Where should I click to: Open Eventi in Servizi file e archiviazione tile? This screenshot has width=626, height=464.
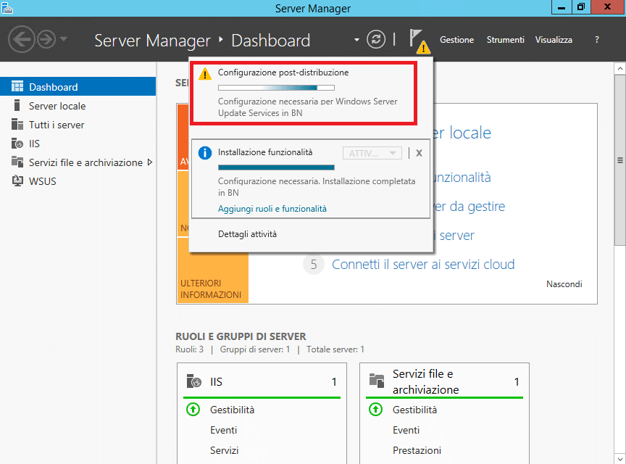pos(406,430)
